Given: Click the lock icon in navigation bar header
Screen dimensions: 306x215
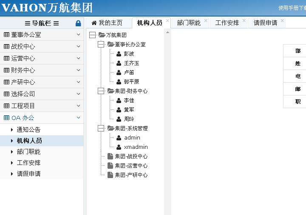Looking at the screenshot, I should pyautogui.click(x=78, y=23).
